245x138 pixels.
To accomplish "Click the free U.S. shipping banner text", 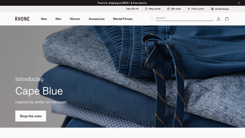I will [x=122, y=3].
